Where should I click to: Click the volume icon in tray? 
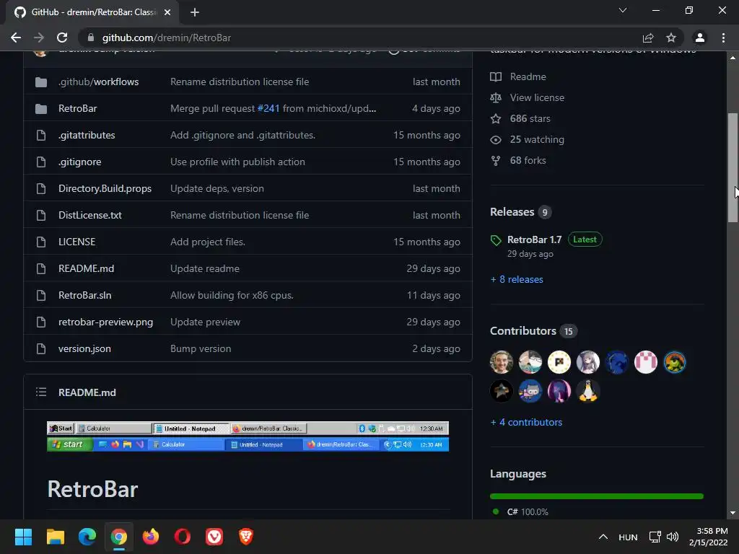[673, 537]
